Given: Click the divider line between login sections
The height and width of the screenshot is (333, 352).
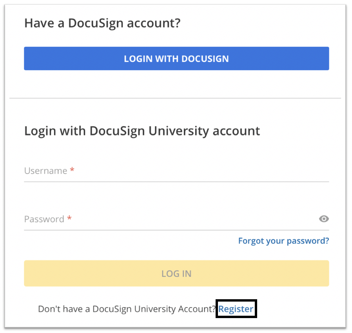Looking at the screenshot, I should point(175,98).
